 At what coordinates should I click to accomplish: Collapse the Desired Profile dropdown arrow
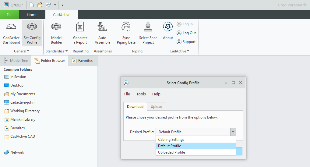coord(233,132)
